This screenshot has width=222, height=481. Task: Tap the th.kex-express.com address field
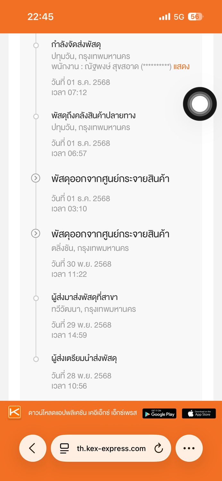point(111,448)
